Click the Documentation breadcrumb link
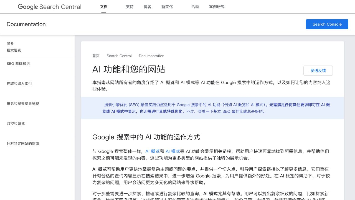 (x=152, y=56)
